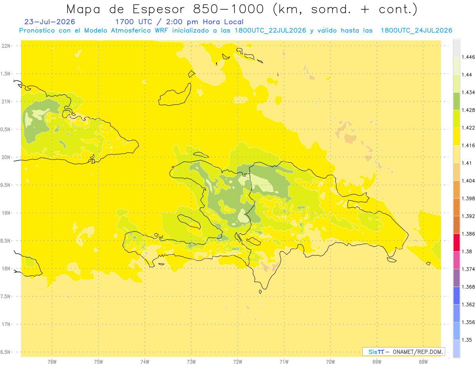This screenshot has height=367, width=475.
Task: Select the '18N' latitude label
Action: (x=7, y=268)
